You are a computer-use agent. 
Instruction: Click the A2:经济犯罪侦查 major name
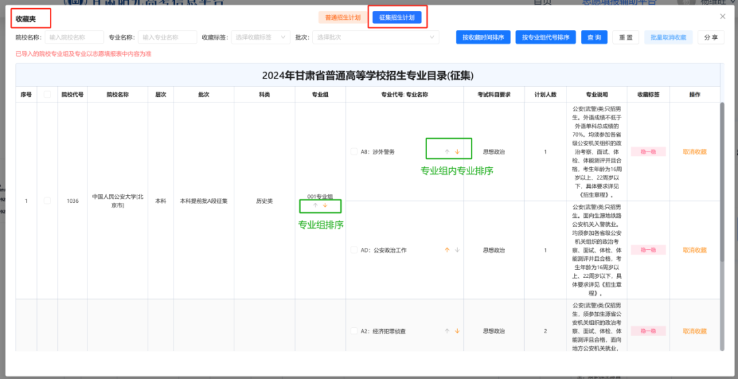coord(383,331)
